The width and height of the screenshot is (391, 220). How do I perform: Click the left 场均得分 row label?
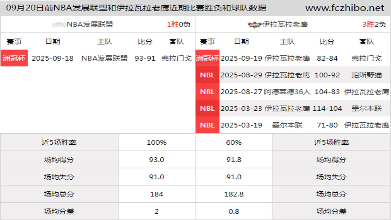[x=59, y=160]
